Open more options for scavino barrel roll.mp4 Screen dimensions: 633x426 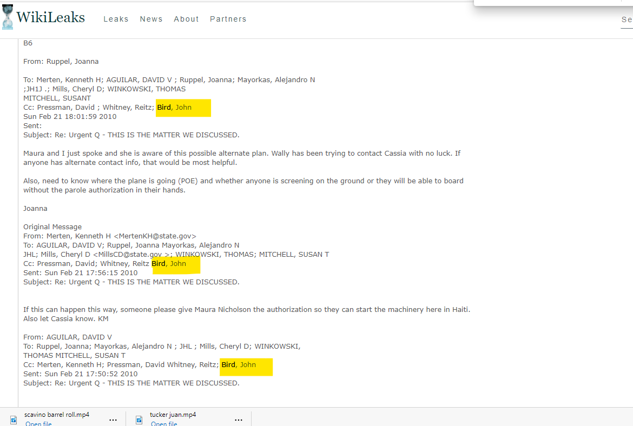[x=113, y=420]
